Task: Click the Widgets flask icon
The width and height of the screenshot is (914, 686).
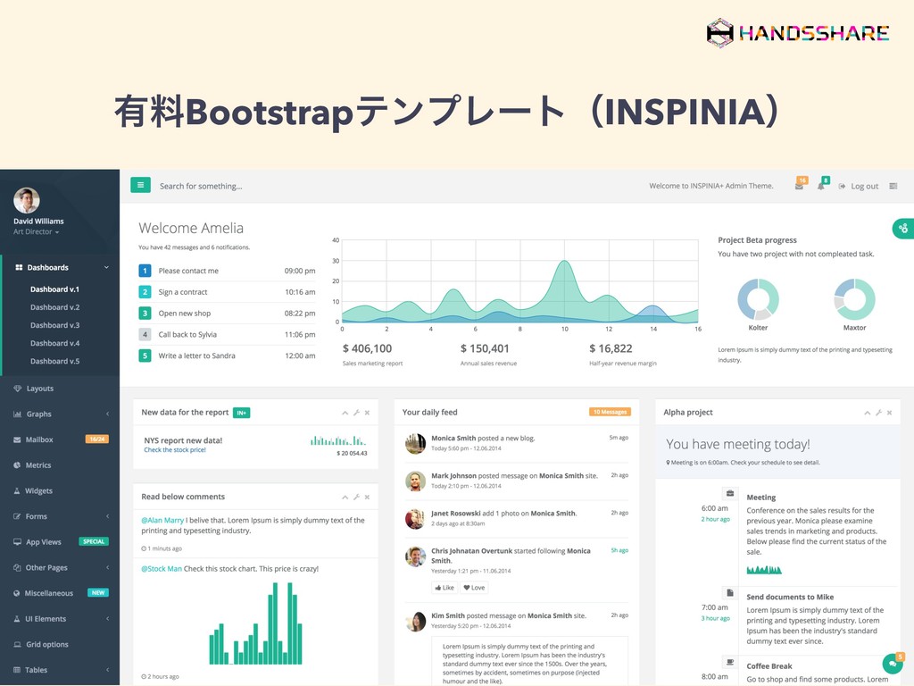Action: click(x=17, y=491)
